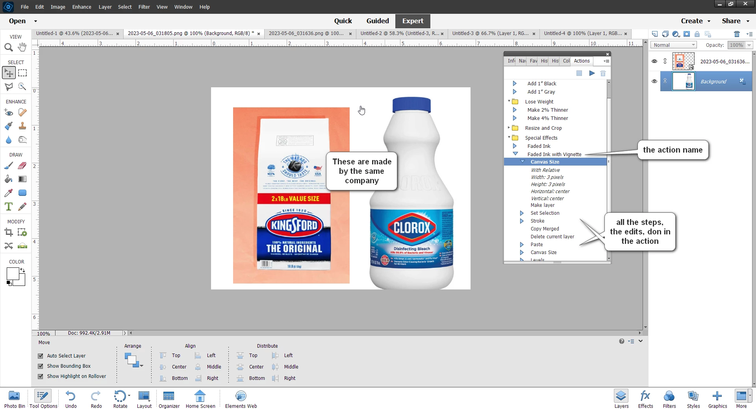Select the Paint Bucket tool
The height and width of the screenshot is (409, 756).
click(8, 179)
